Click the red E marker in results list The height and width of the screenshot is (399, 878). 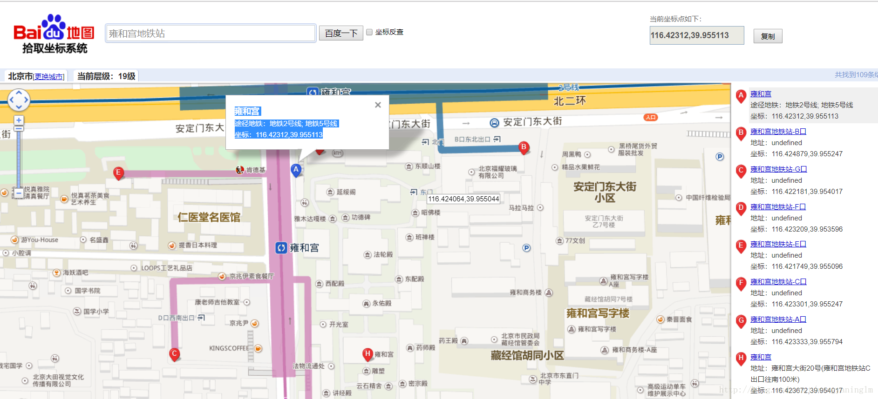click(741, 246)
